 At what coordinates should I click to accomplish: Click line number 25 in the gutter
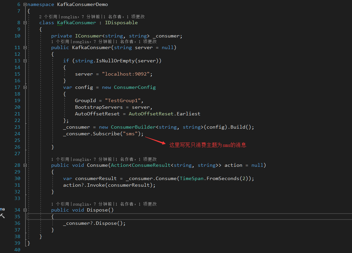pos(17,140)
